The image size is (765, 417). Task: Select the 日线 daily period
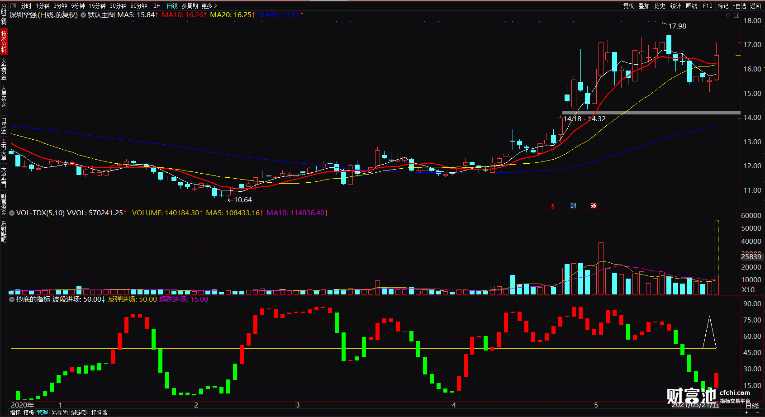tap(172, 6)
